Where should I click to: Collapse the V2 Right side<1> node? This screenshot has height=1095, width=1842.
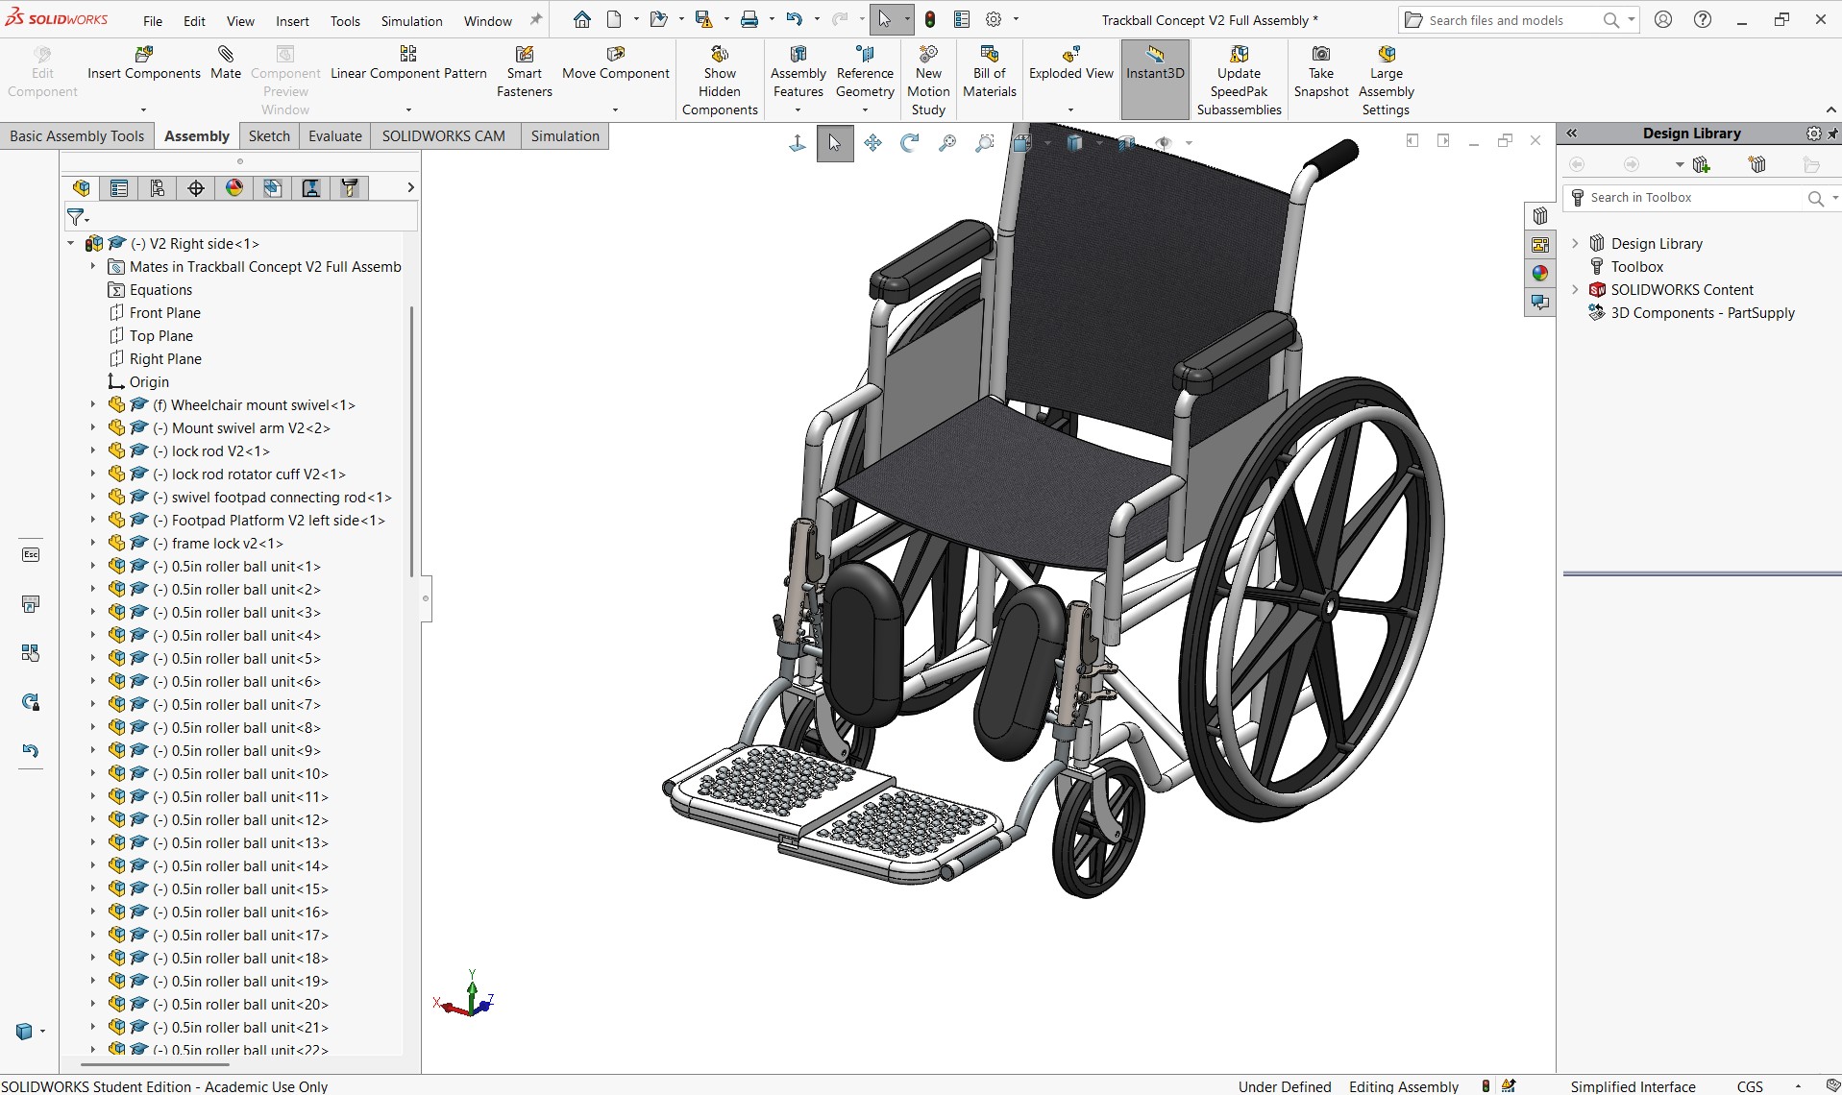tap(71, 244)
